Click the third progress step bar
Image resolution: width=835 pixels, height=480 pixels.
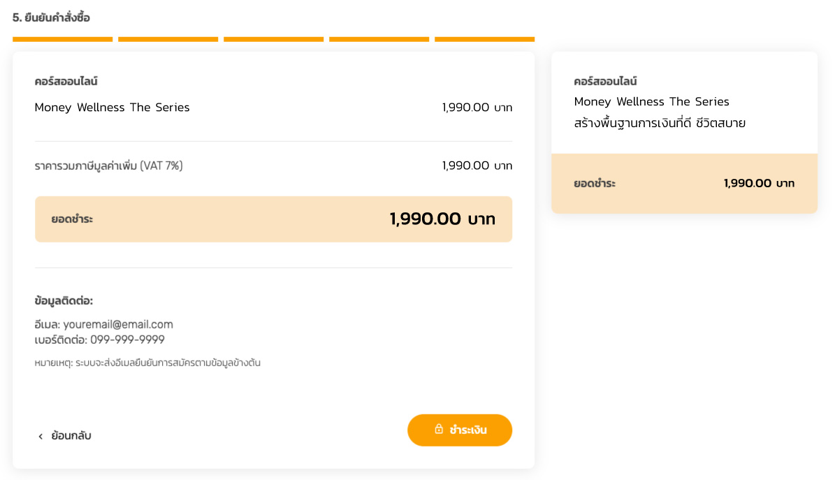pyautogui.click(x=273, y=39)
